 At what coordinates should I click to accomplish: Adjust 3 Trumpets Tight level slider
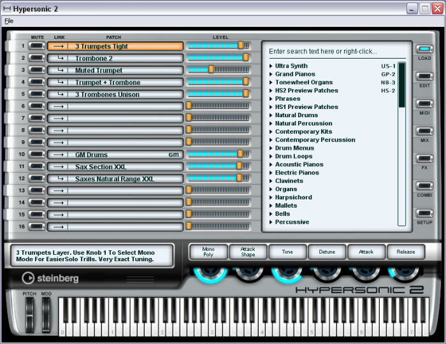click(x=241, y=45)
